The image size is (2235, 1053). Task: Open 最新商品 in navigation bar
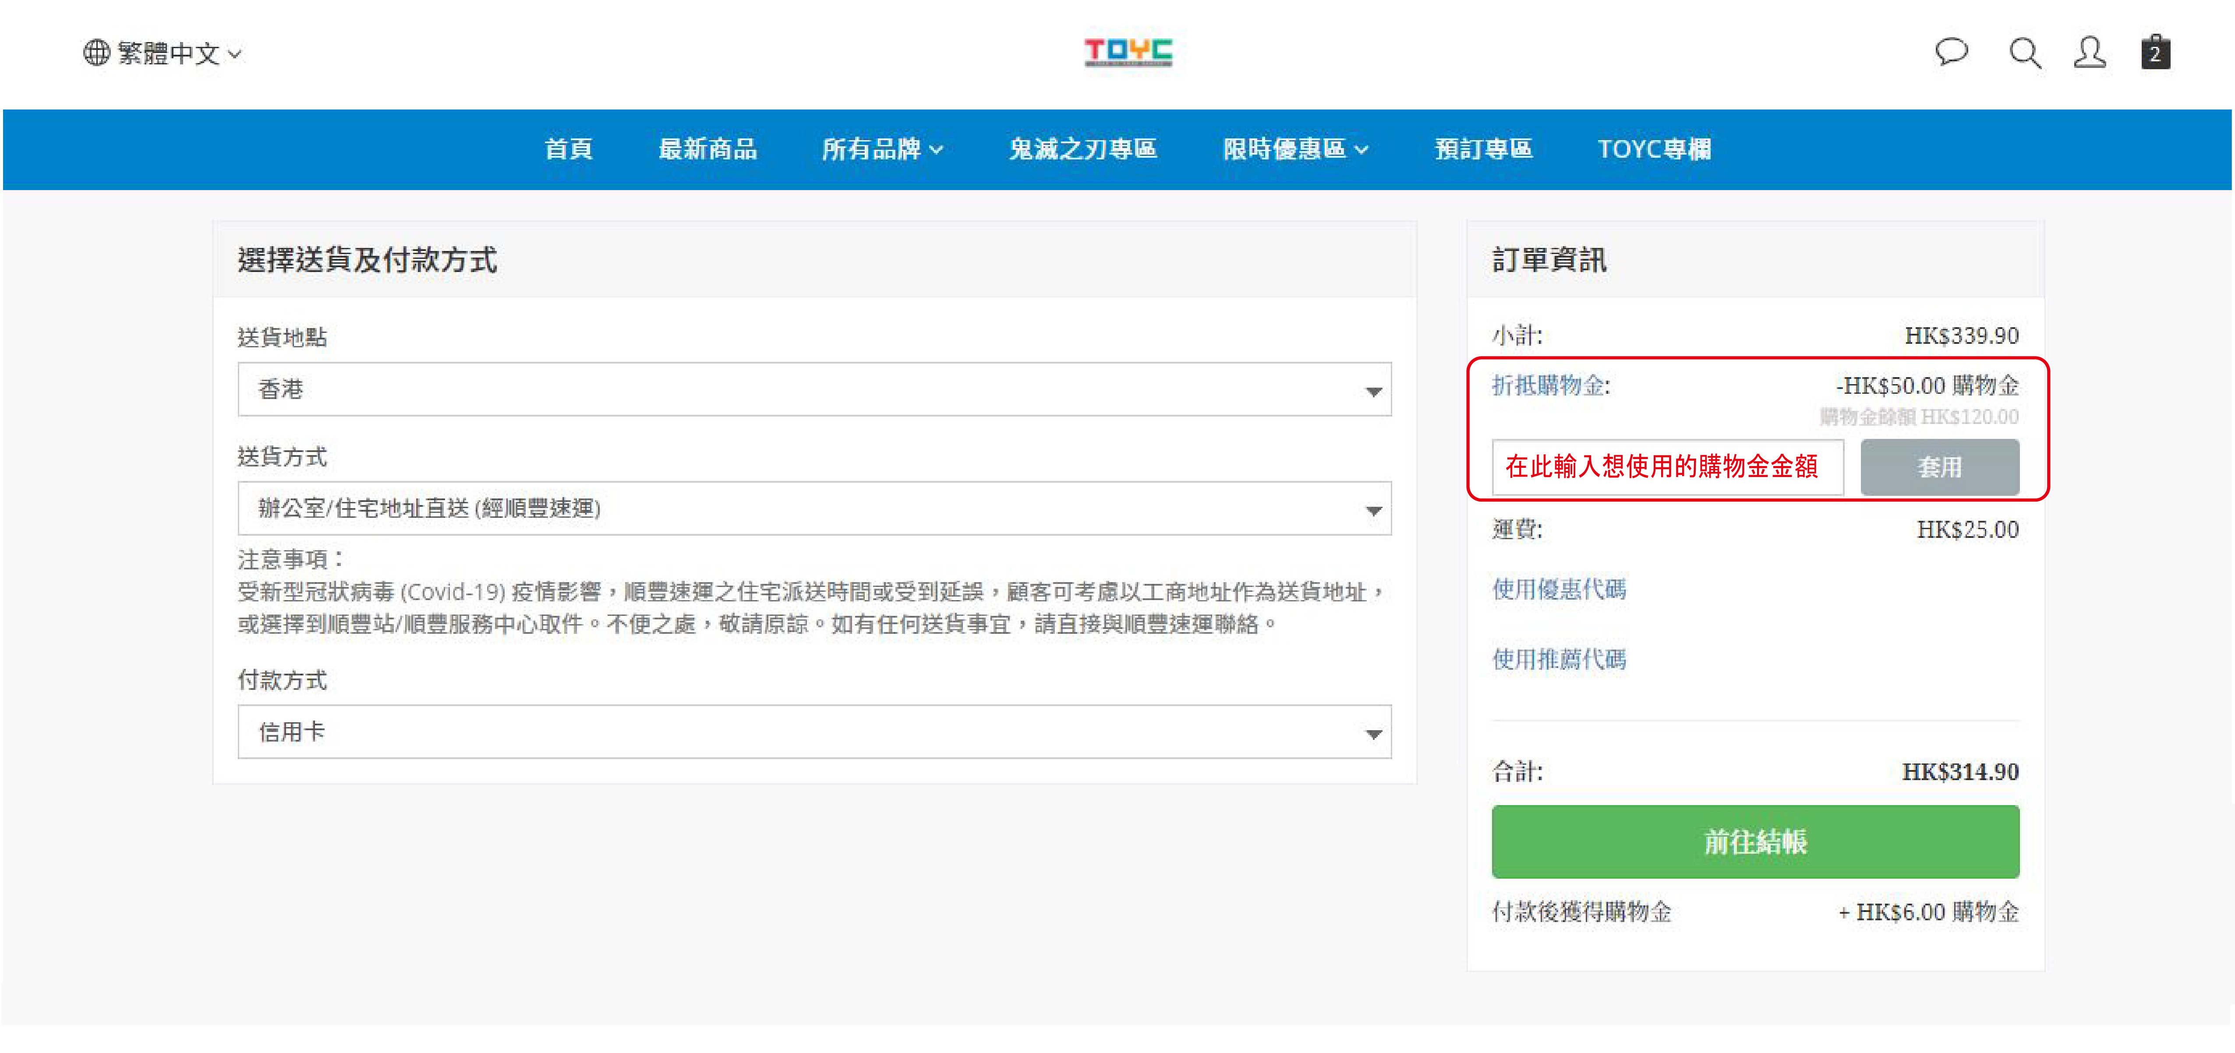(707, 149)
